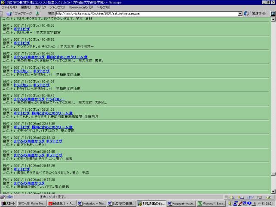This screenshot has height=207, width=276.
Task: Switch to 我が家の自慢 Word taskbar window
Action: [x=122, y=204]
